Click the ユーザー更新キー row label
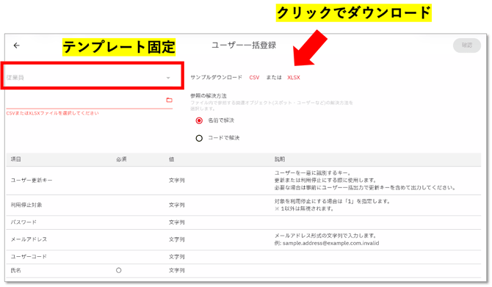This screenshot has height=287, width=492. coord(32,181)
